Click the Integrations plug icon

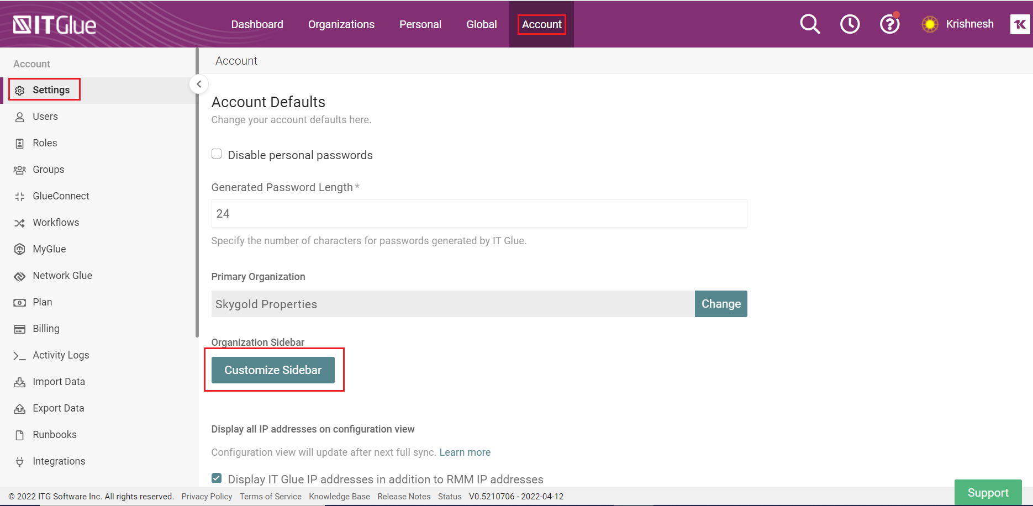(x=20, y=462)
